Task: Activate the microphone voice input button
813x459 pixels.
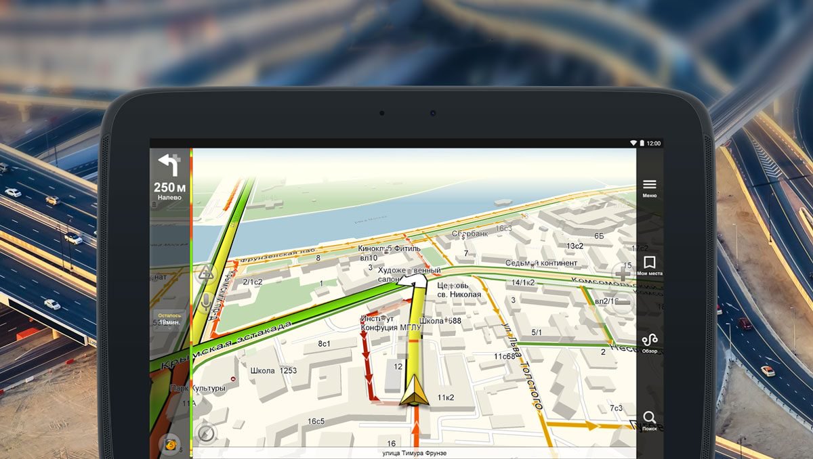Action: click(x=205, y=303)
